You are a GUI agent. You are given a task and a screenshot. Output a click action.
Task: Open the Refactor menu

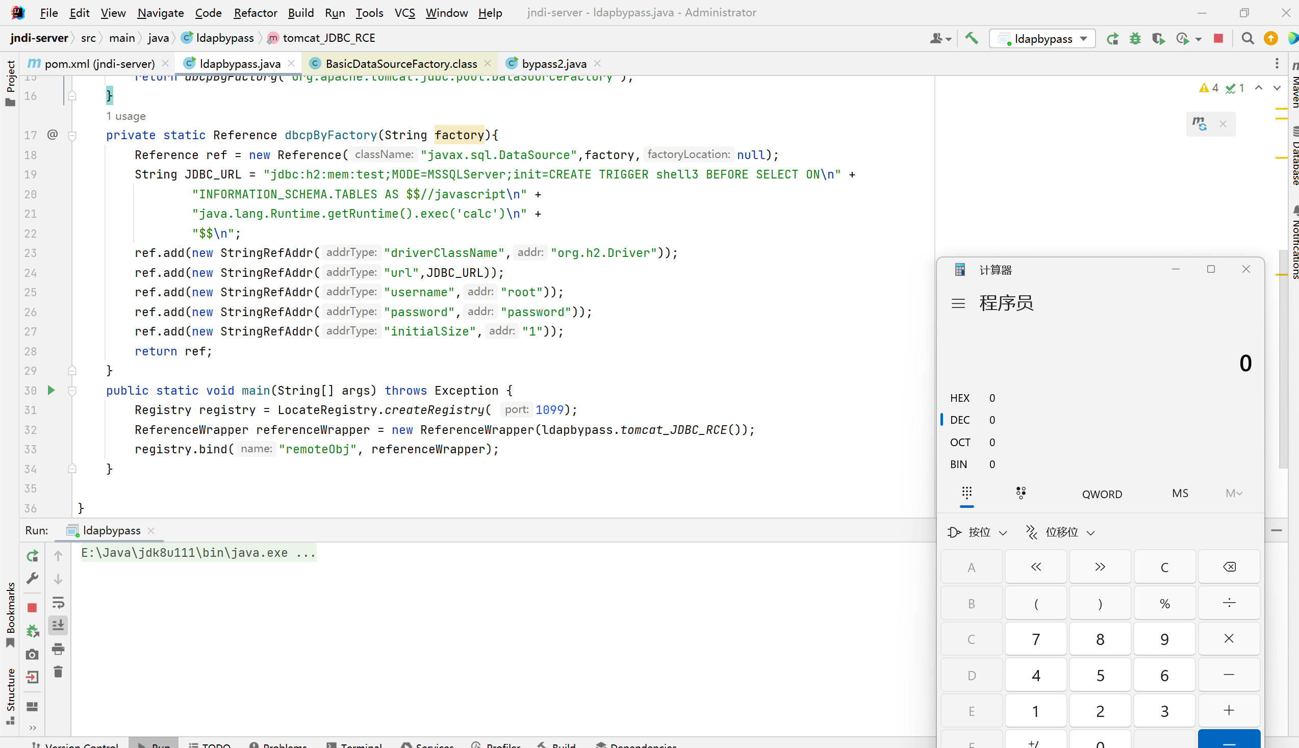[x=256, y=12]
